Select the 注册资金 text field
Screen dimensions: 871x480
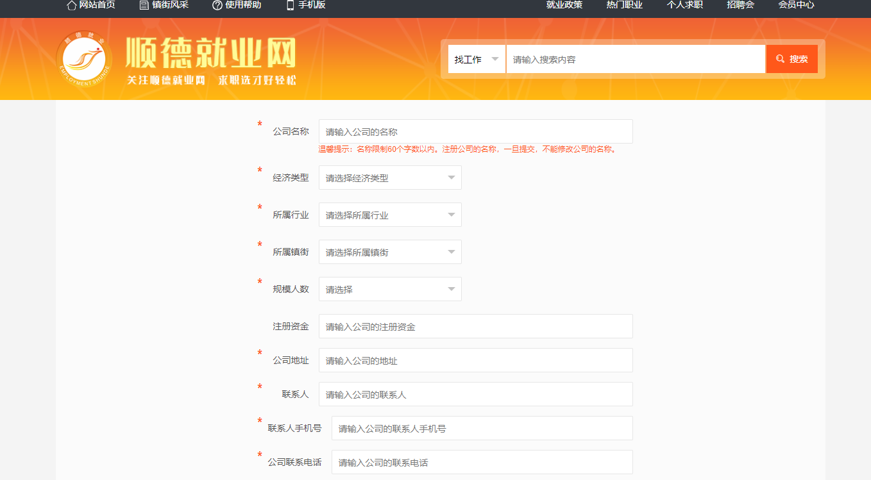475,326
